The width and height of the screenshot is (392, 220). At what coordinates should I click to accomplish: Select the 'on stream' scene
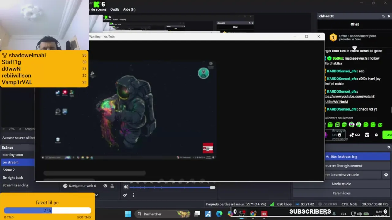(17, 162)
